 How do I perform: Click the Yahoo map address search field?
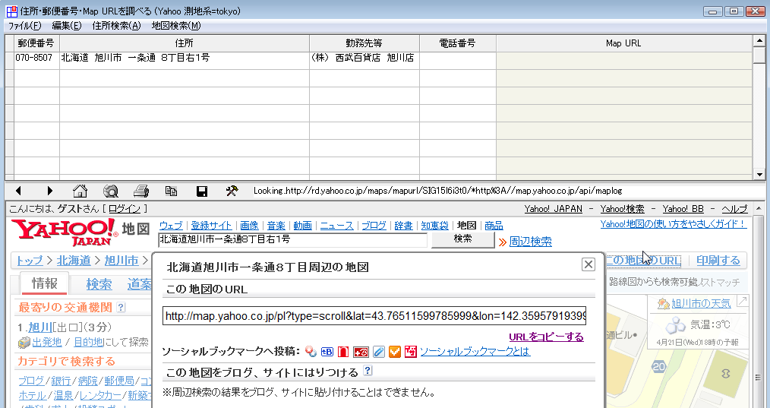pos(292,240)
